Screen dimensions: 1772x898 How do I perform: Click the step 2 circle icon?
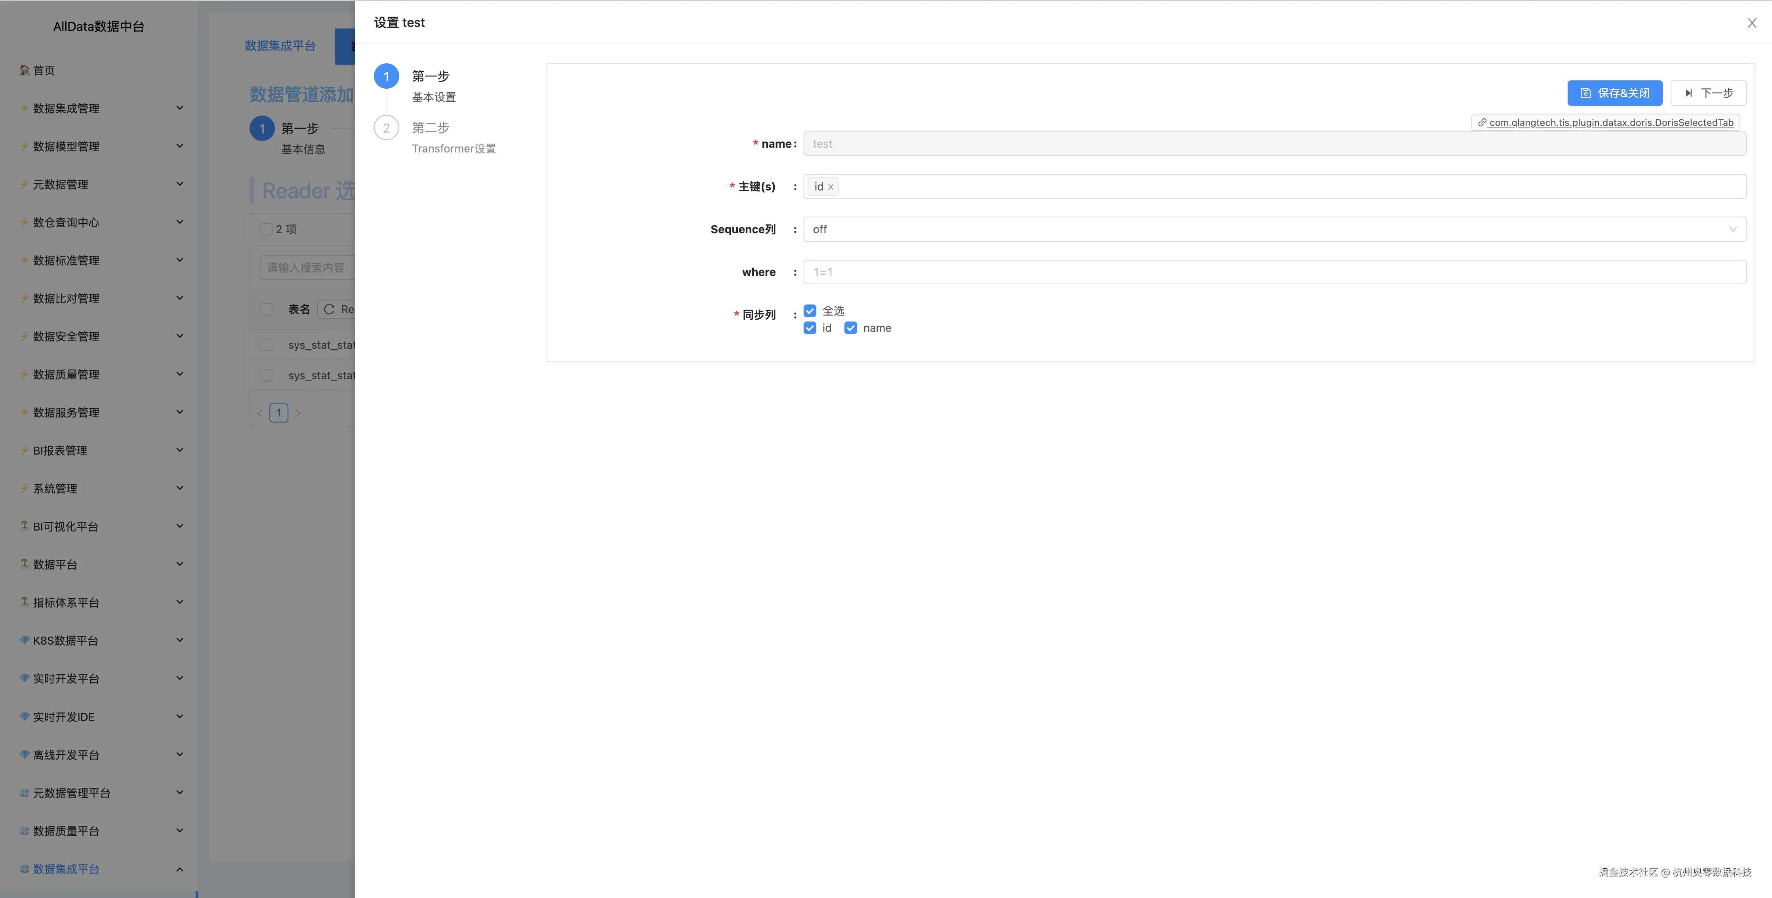tap(386, 128)
